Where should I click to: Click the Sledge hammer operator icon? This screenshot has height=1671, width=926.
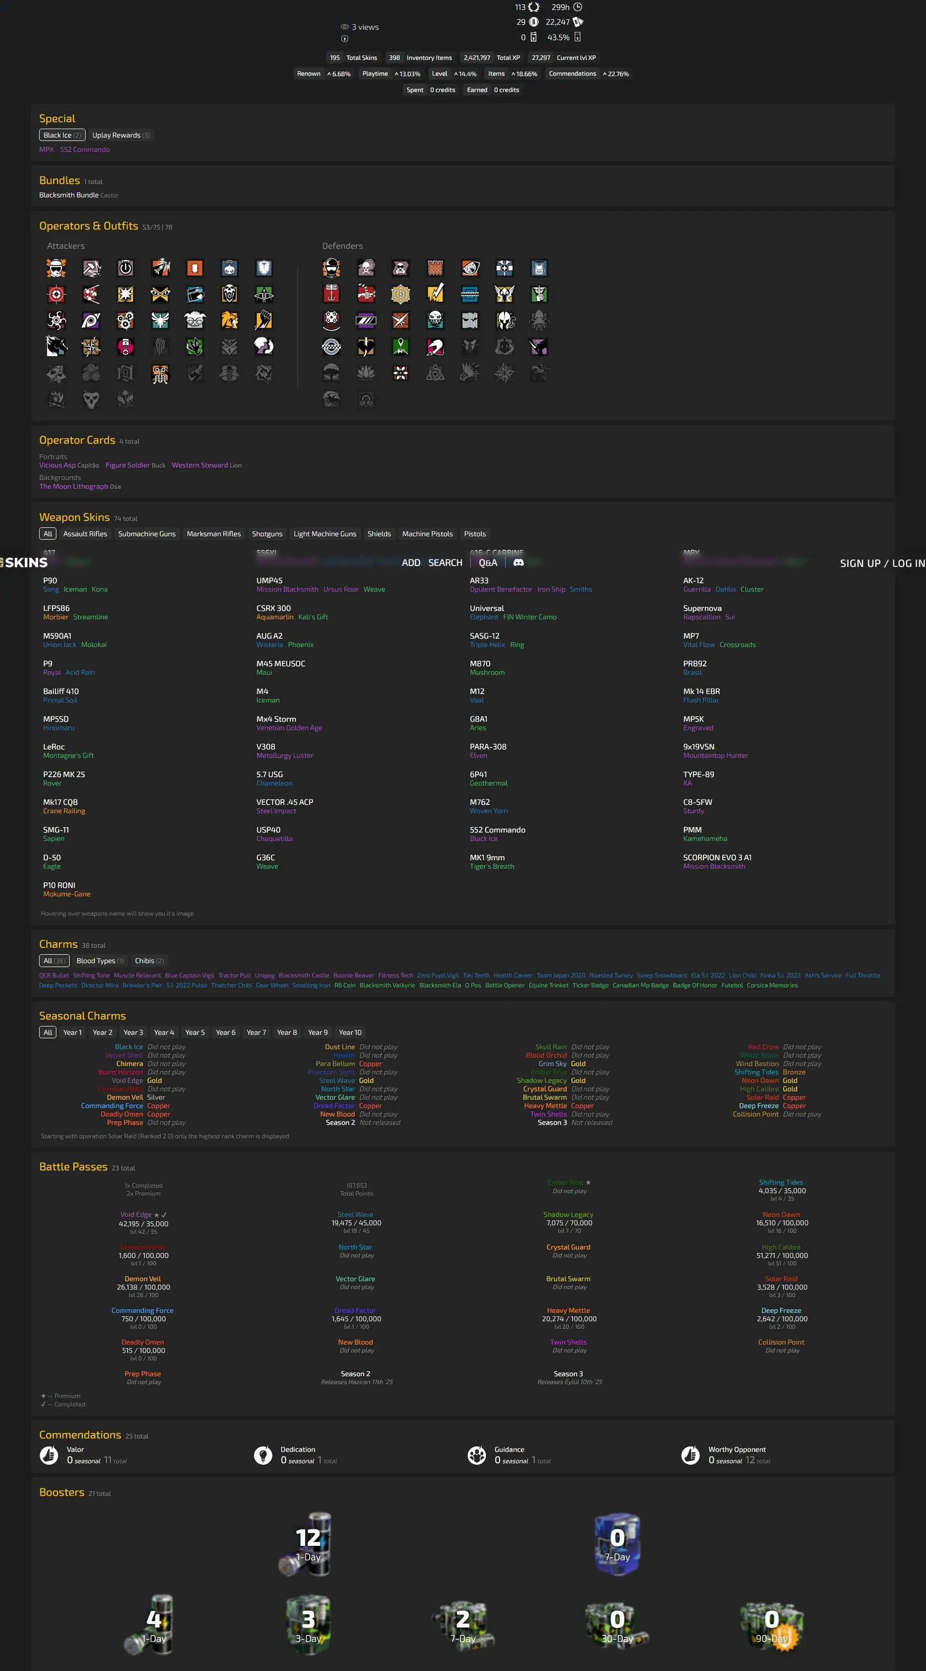click(x=91, y=268)
